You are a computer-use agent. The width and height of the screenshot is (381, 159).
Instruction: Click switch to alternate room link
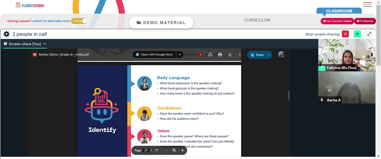pos(51,21)
